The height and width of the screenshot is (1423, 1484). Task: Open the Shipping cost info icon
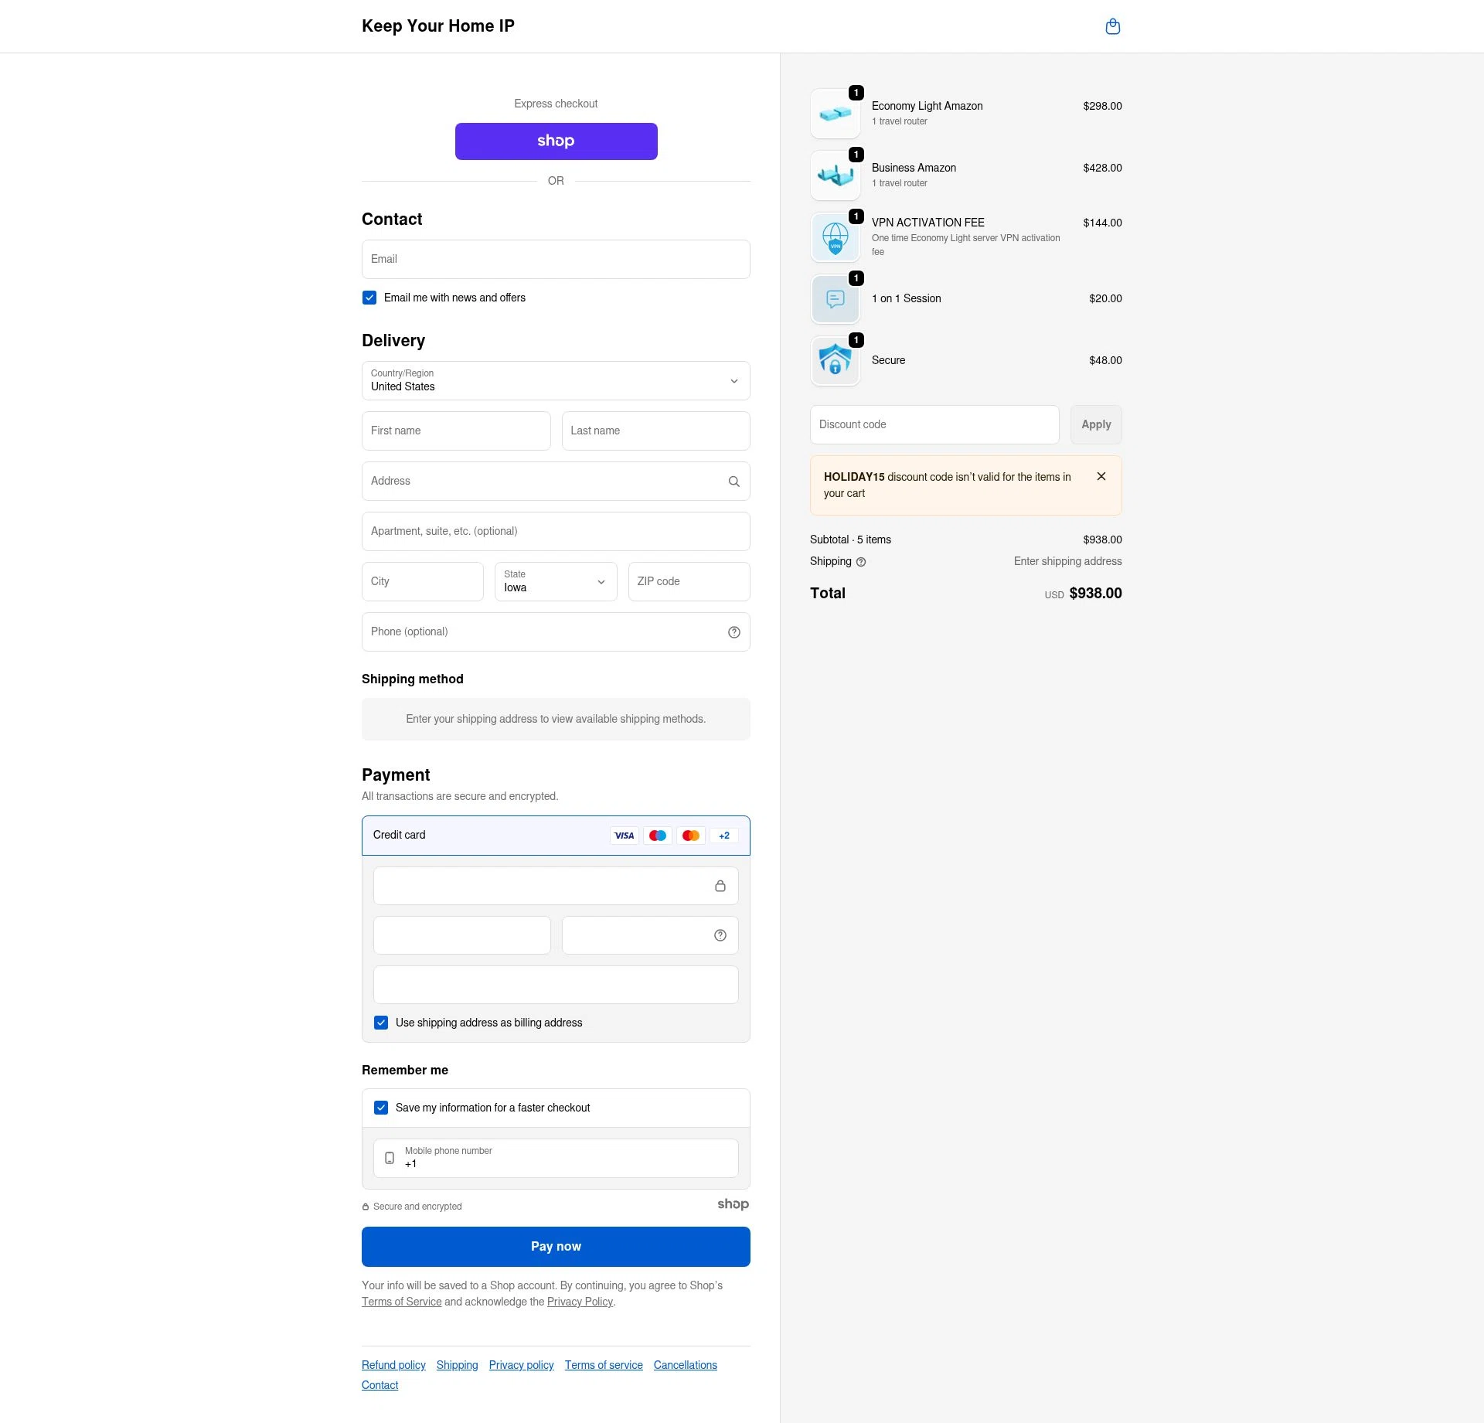click(x=862, y=562)
